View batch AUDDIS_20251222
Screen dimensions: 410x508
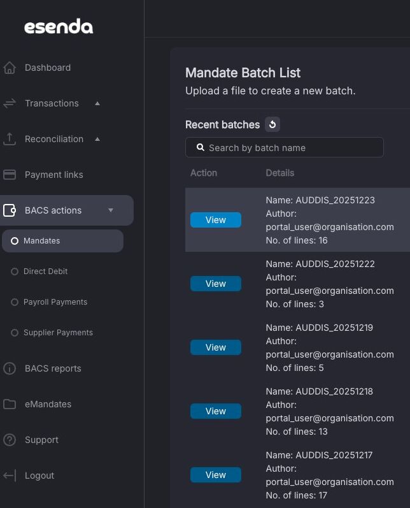[216, 284]
